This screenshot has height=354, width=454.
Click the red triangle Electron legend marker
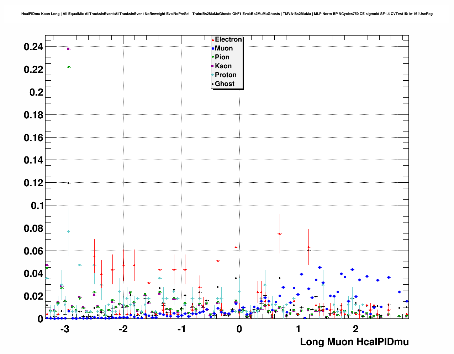click(213, 40)
